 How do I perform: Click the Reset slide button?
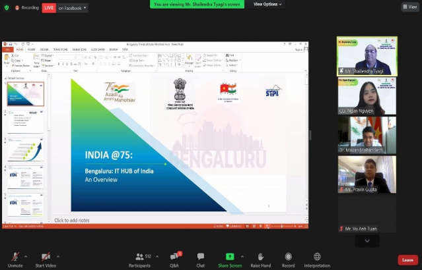pos(46,61)
